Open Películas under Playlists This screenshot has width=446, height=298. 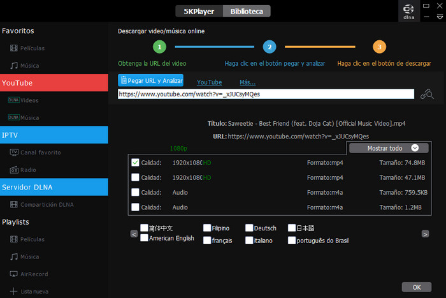click(x=27, y=239)
